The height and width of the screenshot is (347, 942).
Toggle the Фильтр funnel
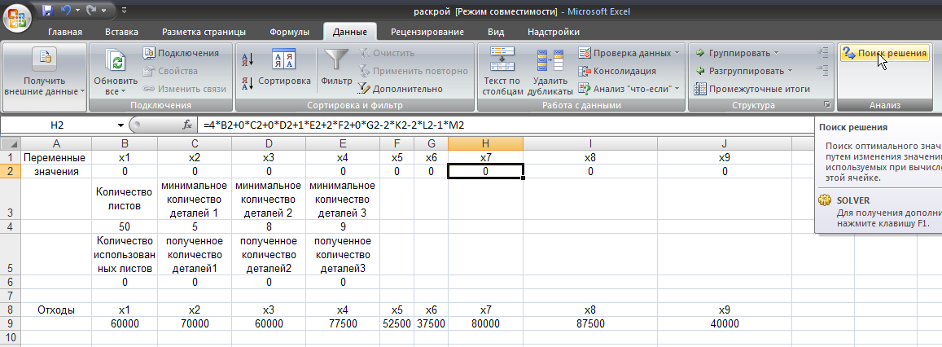pyautogui.click(x=336, y=68)
